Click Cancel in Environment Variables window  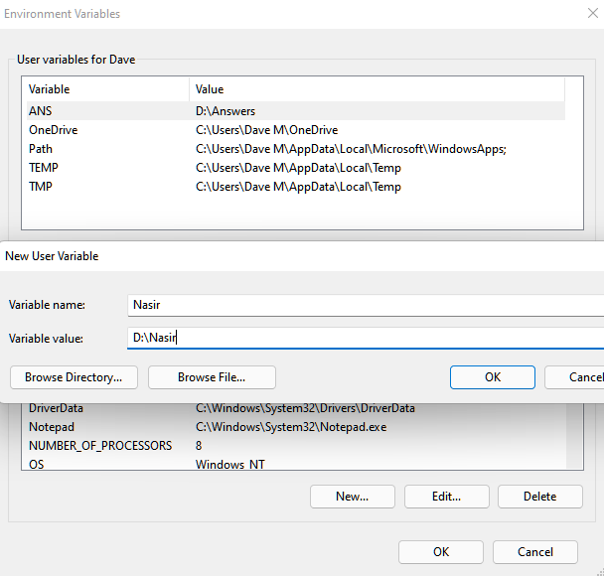coord(535,552)
